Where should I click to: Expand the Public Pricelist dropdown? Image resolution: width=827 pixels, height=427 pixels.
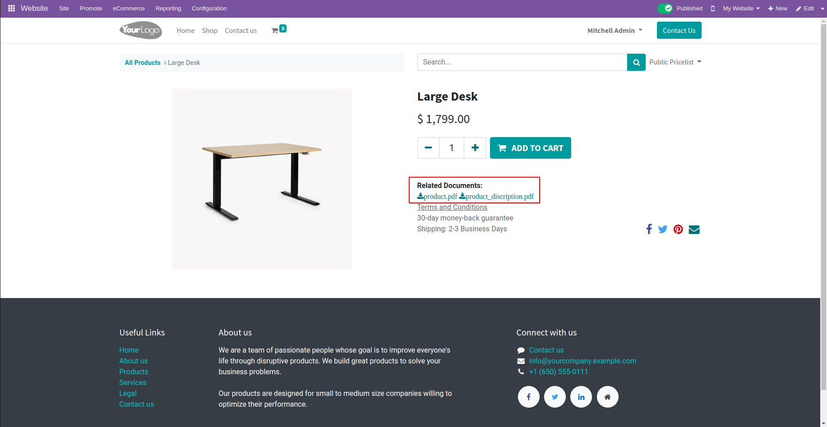click(x=675, y=62)
